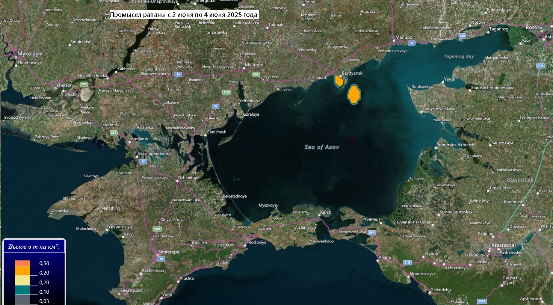Click the Kherson city label
The height and width of the screenshot is (305, 553).
click(x=65, y=85)
